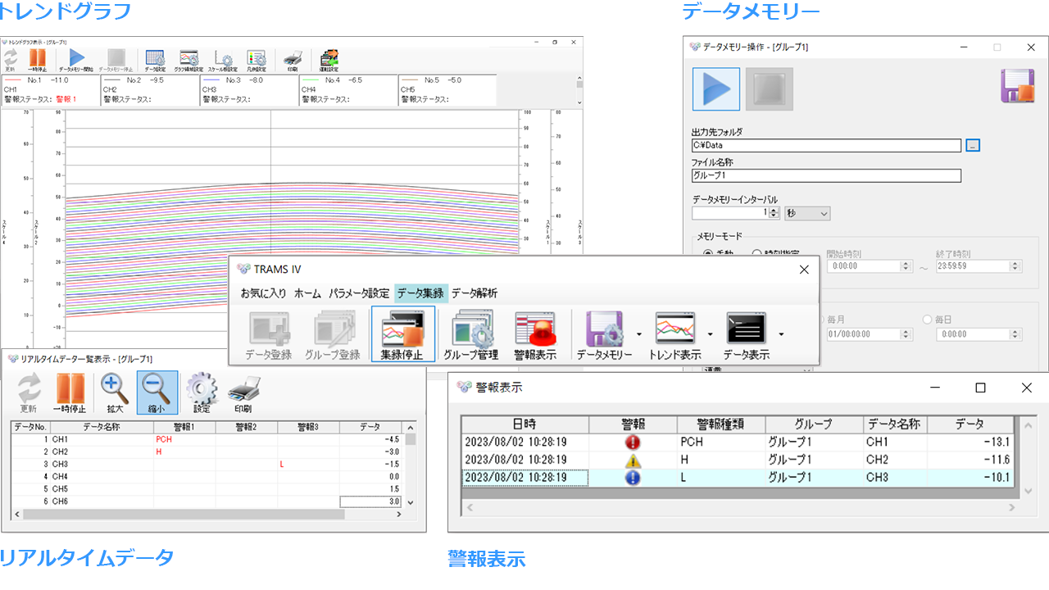The height and width of the screenshot is (590, 1049).
Task: Click red error icon in CH1 alarm row
Action: (x=633, y=442)
